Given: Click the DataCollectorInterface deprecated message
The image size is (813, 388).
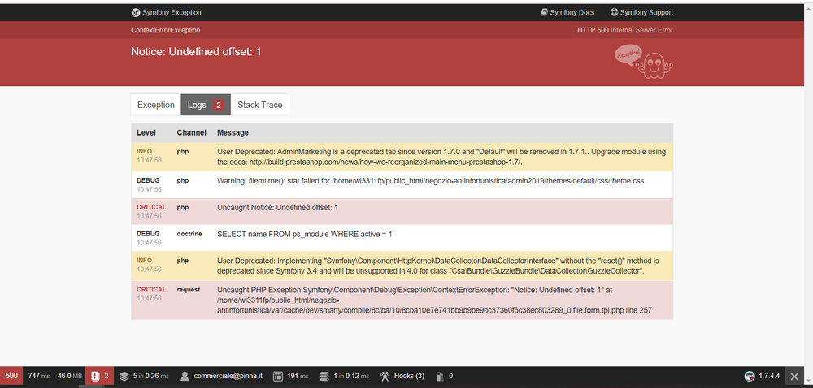Looking at the screenshot, I should click(437, 266).
